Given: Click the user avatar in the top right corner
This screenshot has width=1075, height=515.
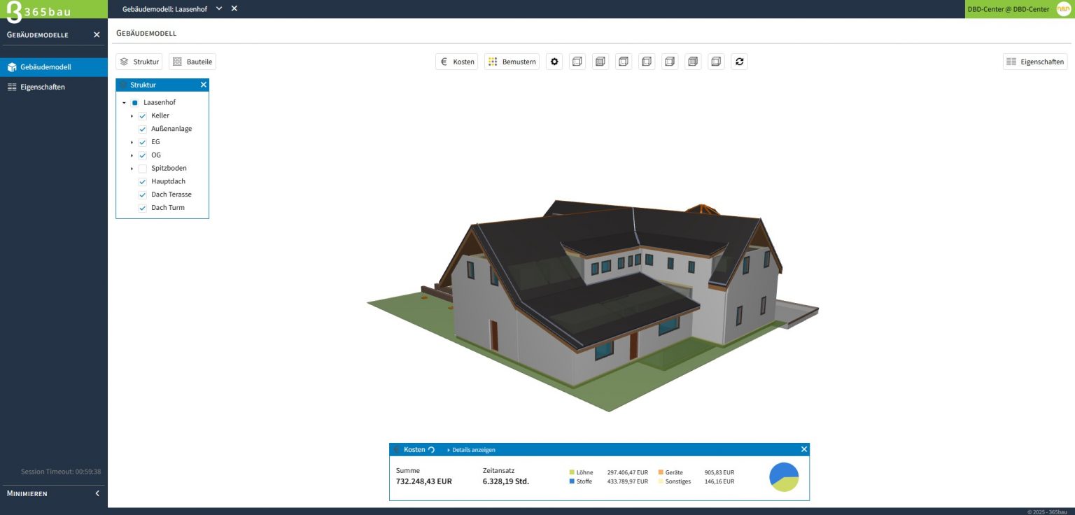Looking at the screenshot, I should pyautogui.click(x=1063, y=9).
